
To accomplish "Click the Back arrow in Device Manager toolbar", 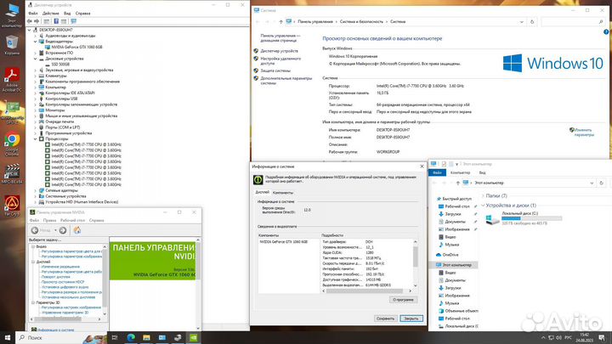I will [x=30, y=21].
